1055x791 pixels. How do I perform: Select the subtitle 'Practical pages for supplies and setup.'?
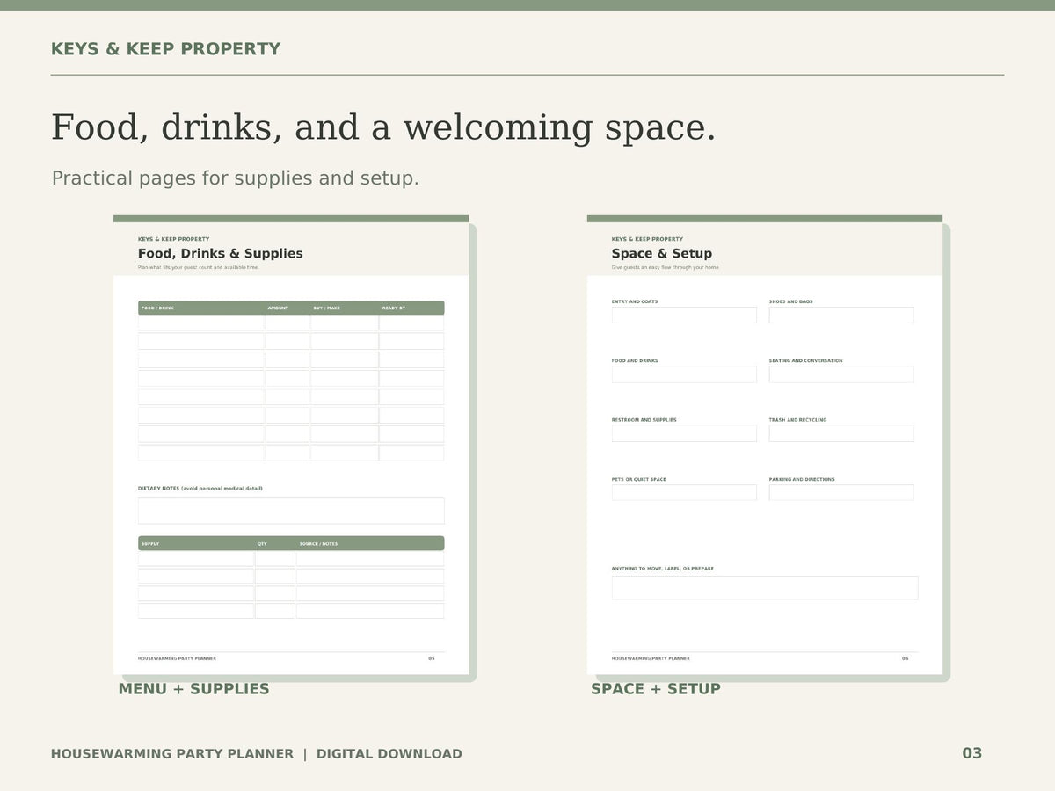coord(236,178)
